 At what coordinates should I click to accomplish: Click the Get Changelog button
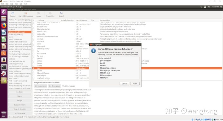[54, 86]
